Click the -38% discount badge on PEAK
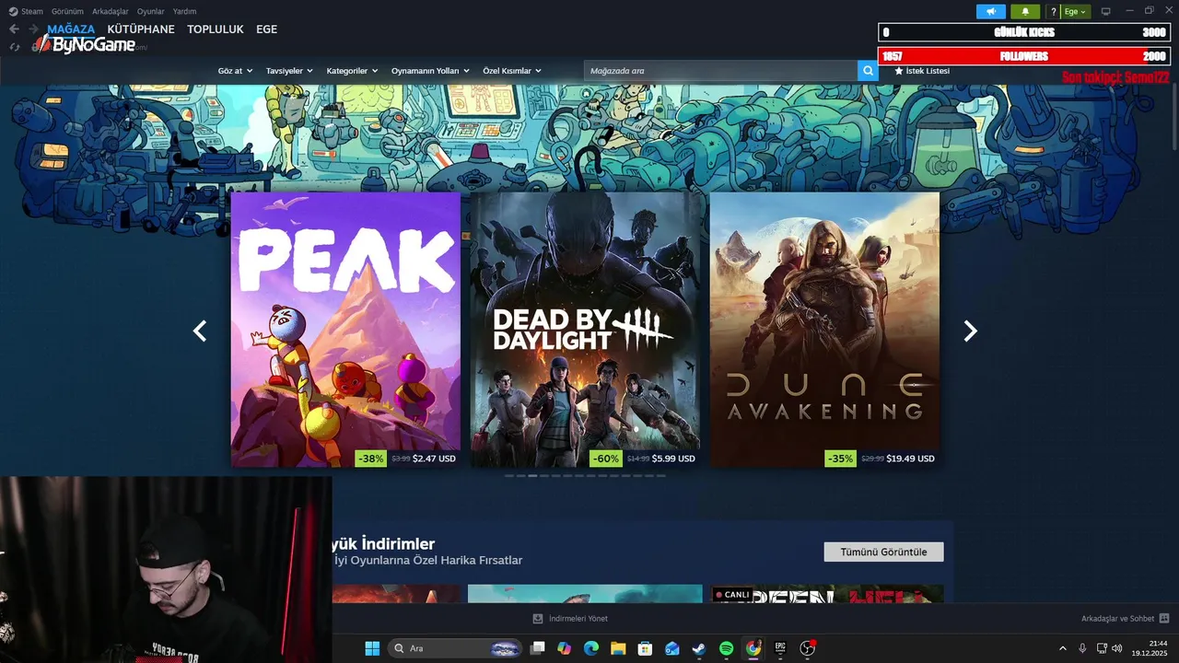Viewport: 1179px width, 663px height. [371, 459]
